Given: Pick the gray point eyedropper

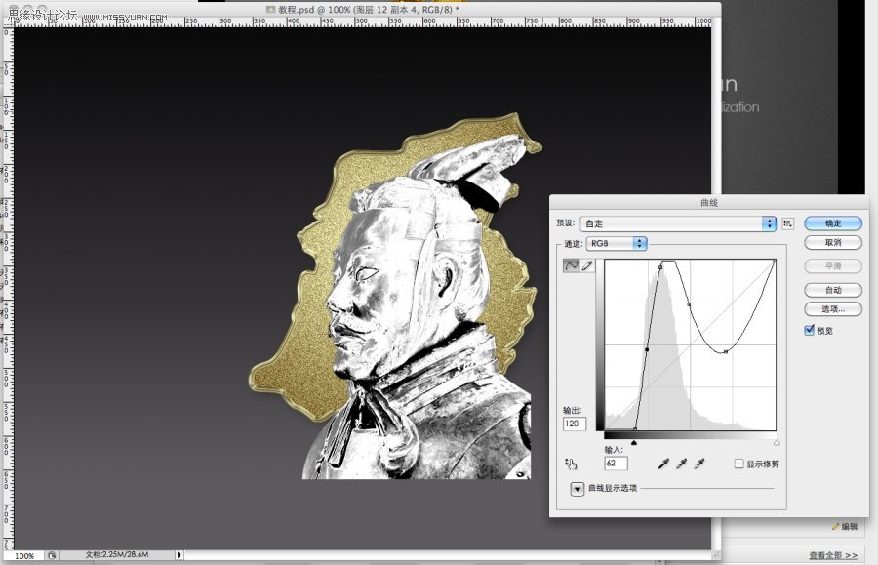Looking at the screenshot, I should pos(682,464).
